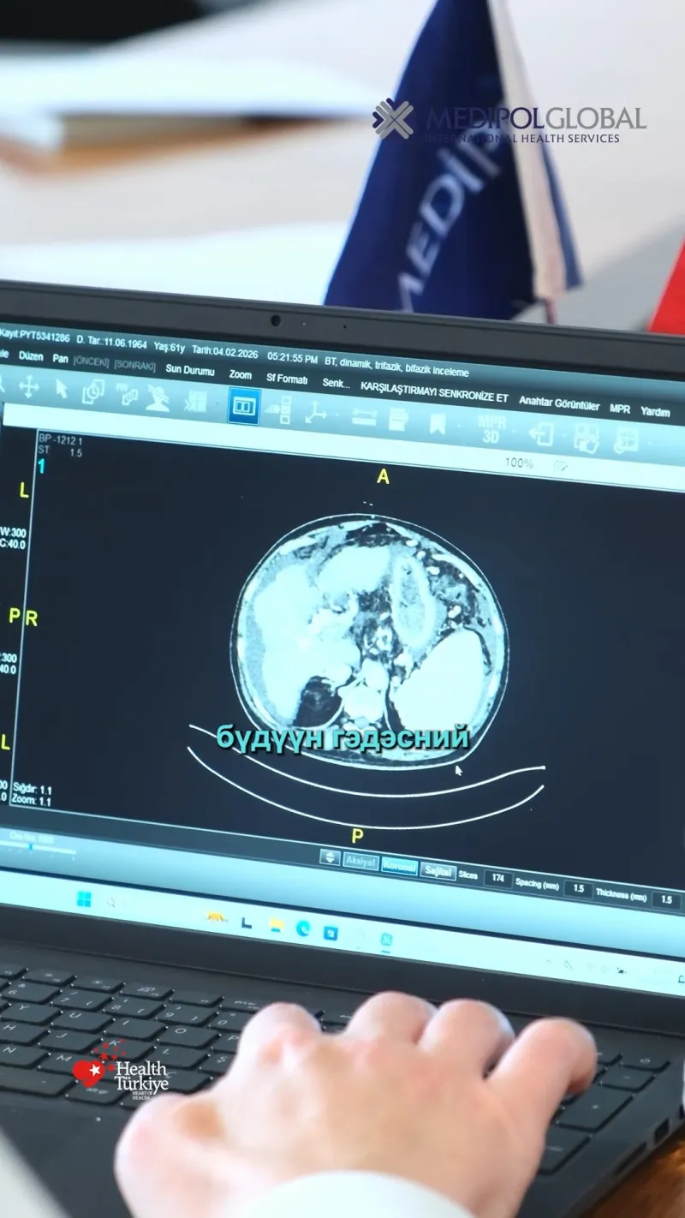Screen dimensions: 685x1218
Task: Open the Yardım help menu
Action: coord(655,412)
